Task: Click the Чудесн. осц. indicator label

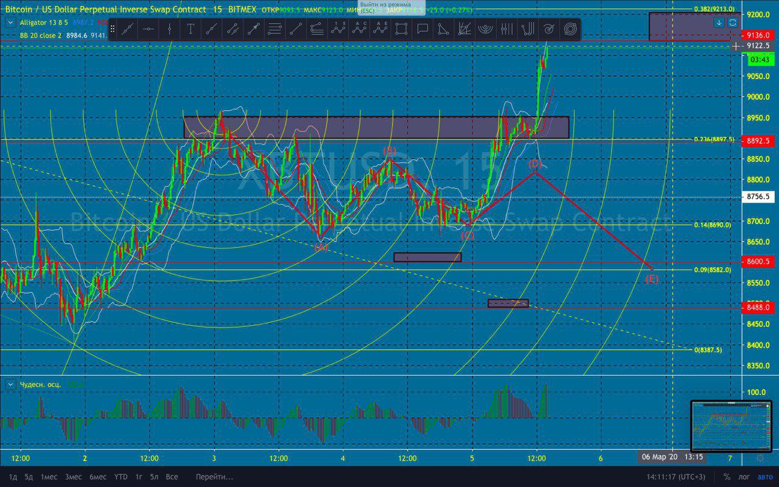Action: (x=41, y=385)
